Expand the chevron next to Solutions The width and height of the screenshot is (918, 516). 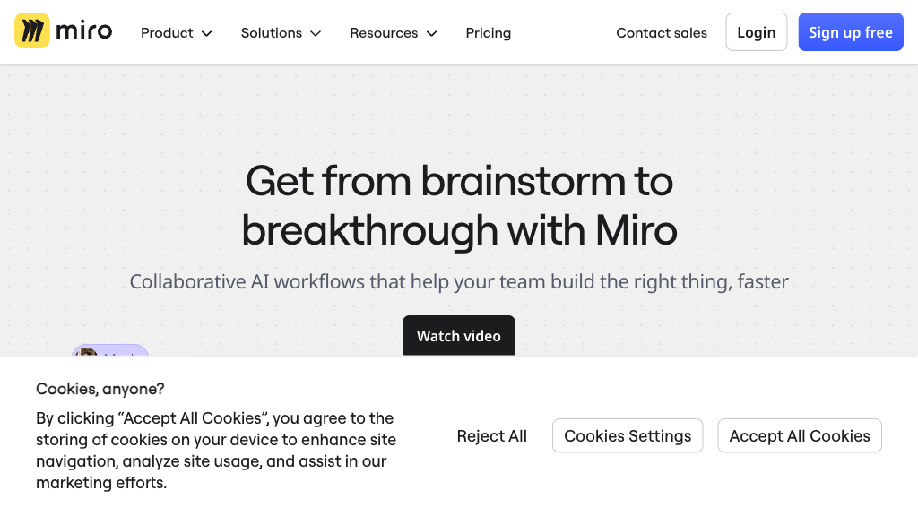click(316, 33)
